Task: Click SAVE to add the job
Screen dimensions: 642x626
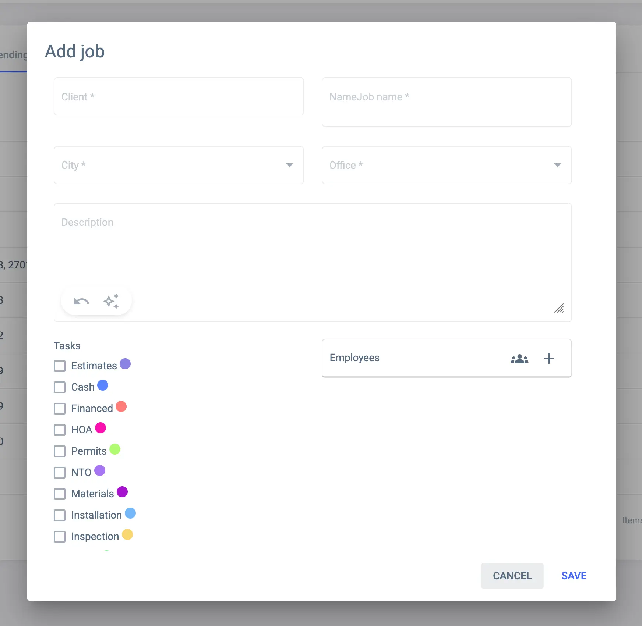Action: pyautogui.click(x=574, y=576)
